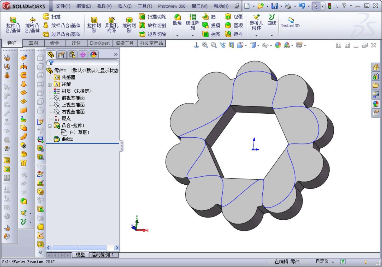382x267 pixels.
Task: Select the 线性阵列 linear pattern tool
Action: click(193, 22)
